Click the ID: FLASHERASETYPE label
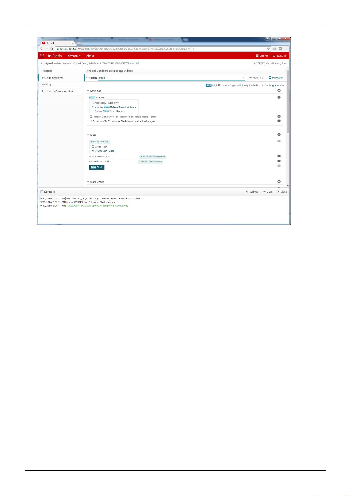Viewport: 351px width, 496px height. 100,142
